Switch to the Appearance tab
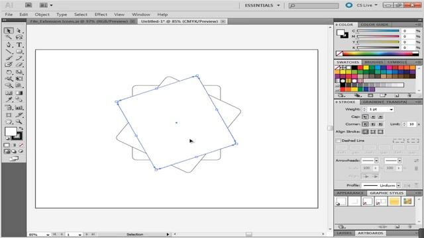This screenshot has width=424, height=238. click(x=350, y=193)
